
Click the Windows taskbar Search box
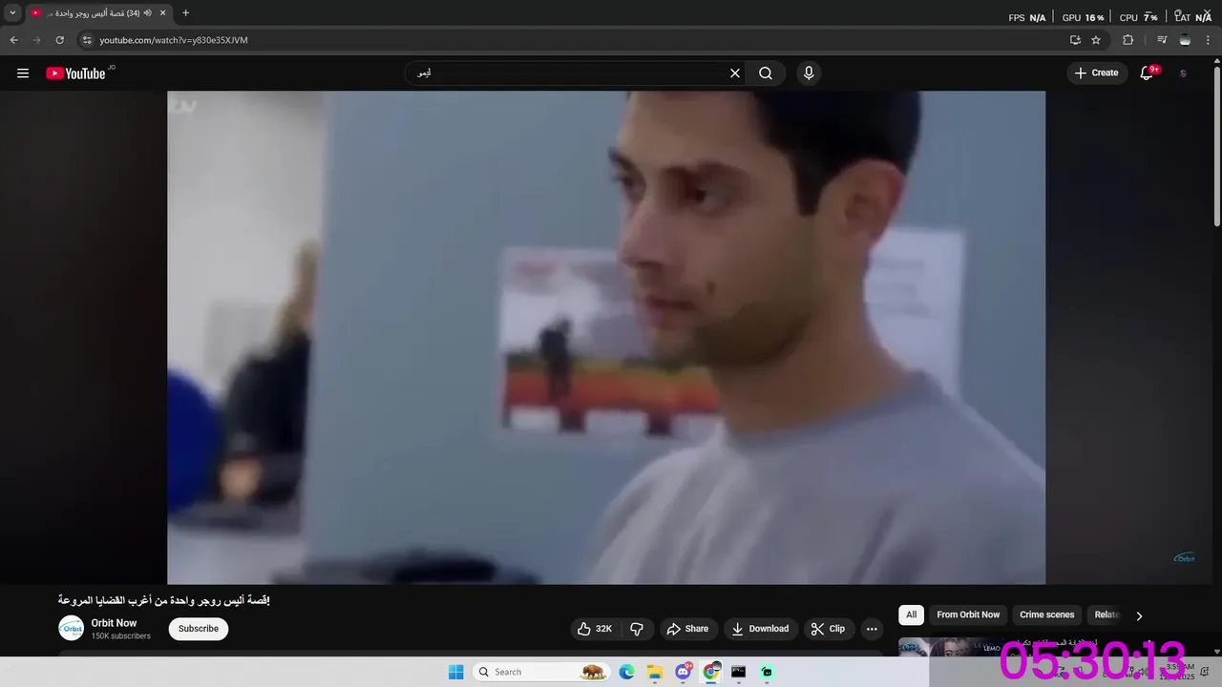point(542,672)
